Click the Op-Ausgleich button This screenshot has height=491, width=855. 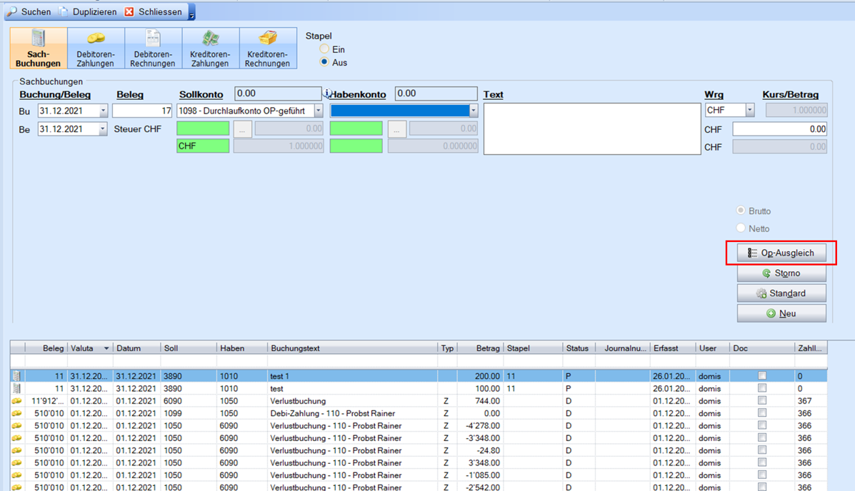click(x=781, y=253)
